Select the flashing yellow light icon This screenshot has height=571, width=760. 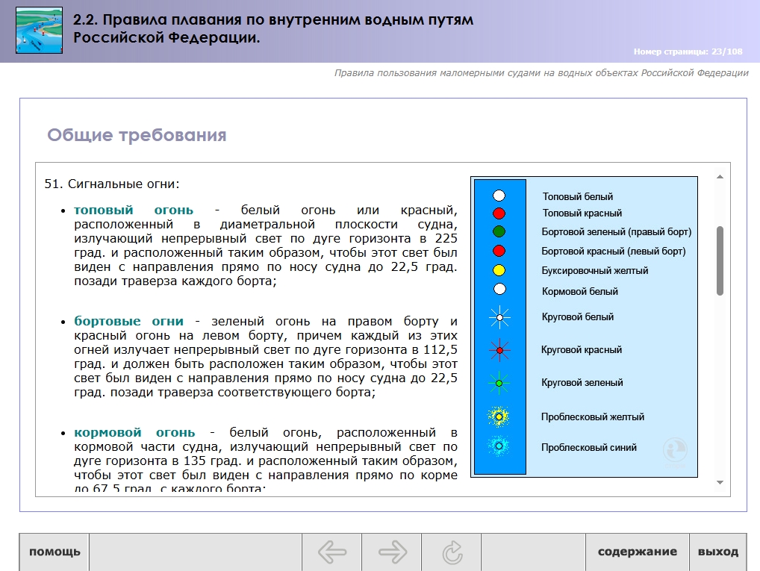(499, 416)
